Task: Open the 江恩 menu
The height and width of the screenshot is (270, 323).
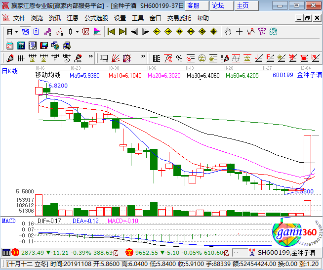Action: (x=73, y=18)
